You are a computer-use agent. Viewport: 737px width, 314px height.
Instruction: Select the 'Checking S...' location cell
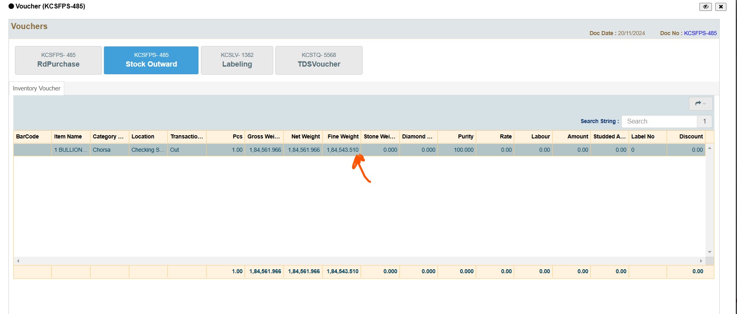click(148, 150)
